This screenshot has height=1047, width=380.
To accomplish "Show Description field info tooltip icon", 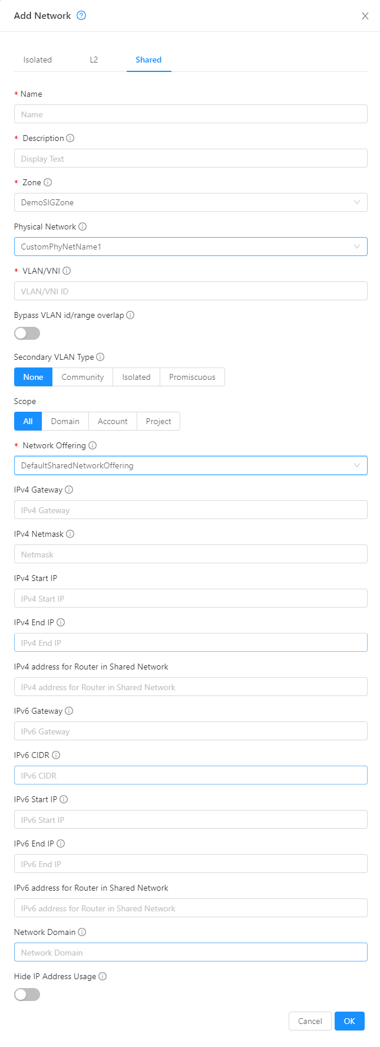I will [x=70, y=138].
